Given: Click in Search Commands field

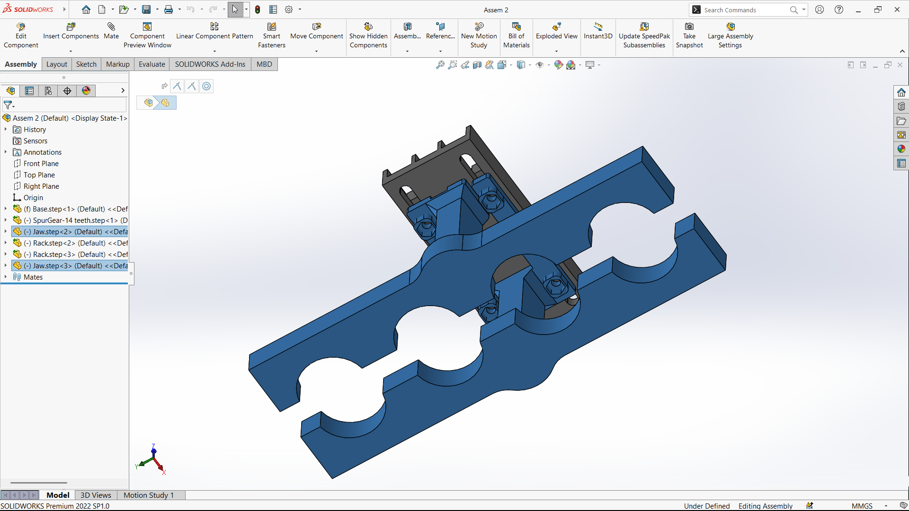Looking at the screenshot, I should (746, 10).
